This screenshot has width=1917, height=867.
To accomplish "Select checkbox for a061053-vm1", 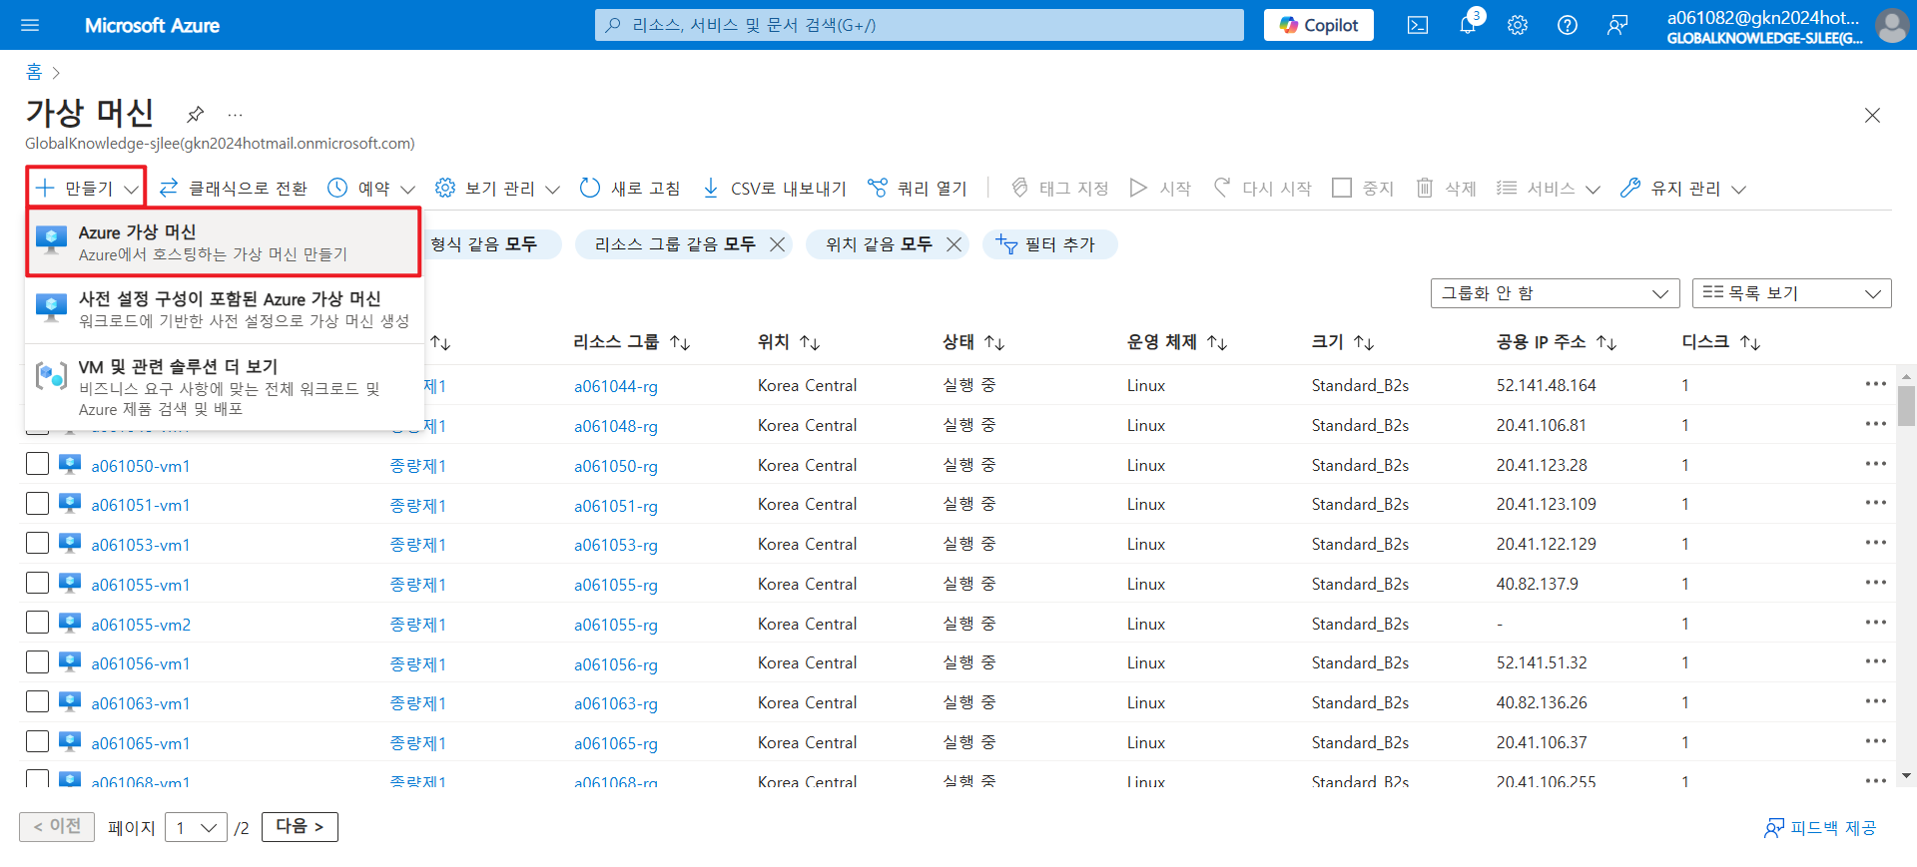I will [37, 544].
